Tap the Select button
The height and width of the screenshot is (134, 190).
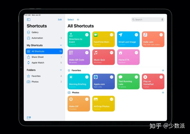coord(70,19)
